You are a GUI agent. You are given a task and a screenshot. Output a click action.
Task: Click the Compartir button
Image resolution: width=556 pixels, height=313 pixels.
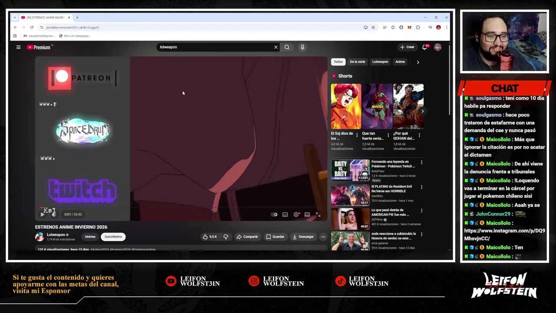(247, 236)
